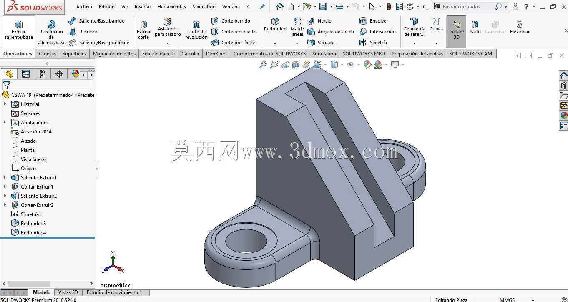
Task: Select the Partir split tool
Action: tap(475, 28)
